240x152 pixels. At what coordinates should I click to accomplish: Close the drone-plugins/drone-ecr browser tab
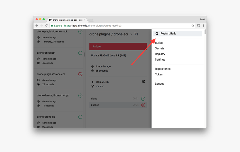[x=85, y=20]
